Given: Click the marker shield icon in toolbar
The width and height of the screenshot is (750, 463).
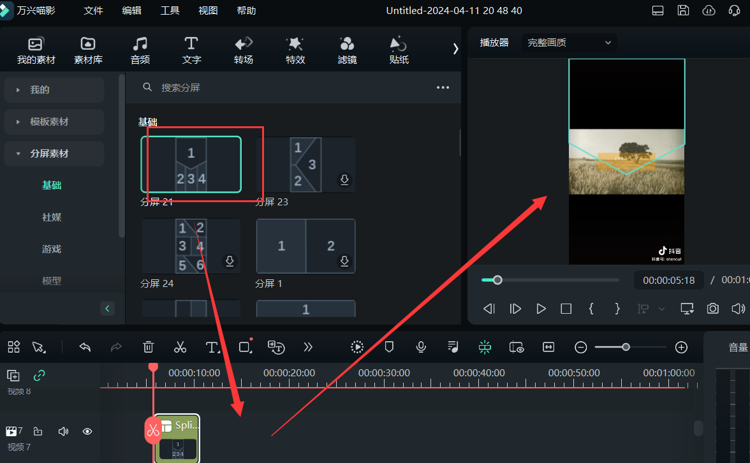Looking at the screenshot, I should click(388, 347).
